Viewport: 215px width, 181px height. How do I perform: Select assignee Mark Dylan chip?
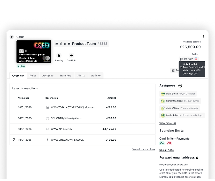point(178,94)
